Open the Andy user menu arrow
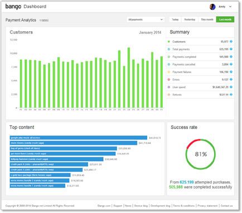This screenshot has width=242, height=213. pos(230,7)
